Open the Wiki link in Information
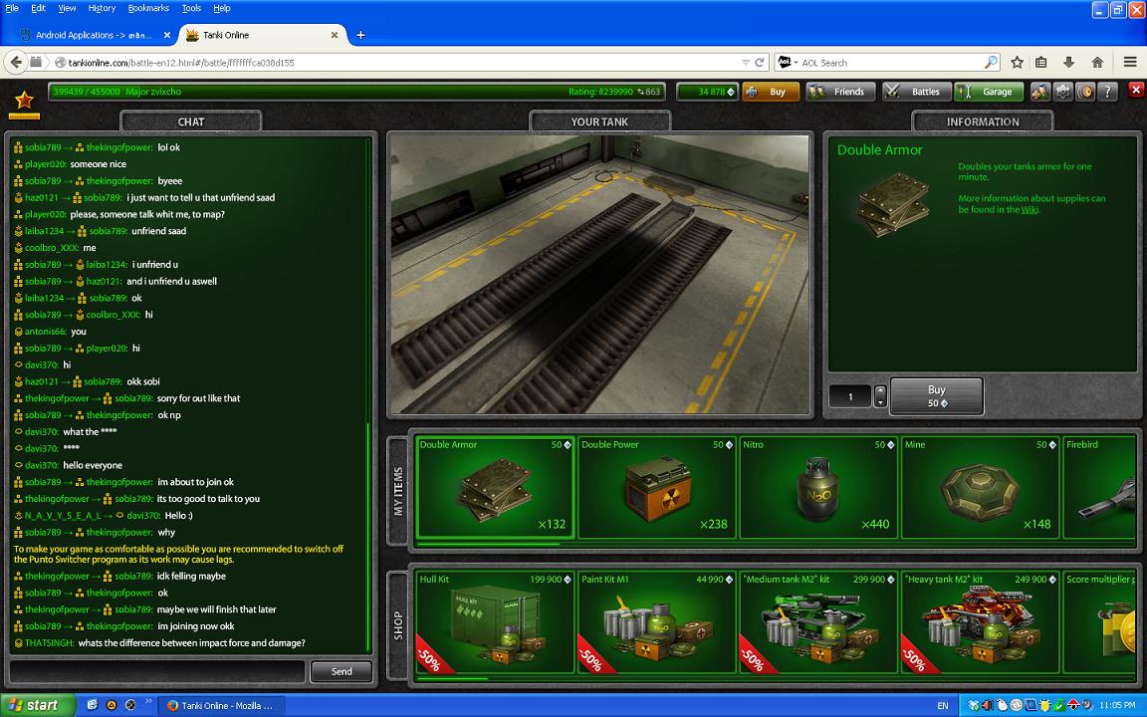The height and width of the screenshot is (717, 1147). click(1030, 209)
